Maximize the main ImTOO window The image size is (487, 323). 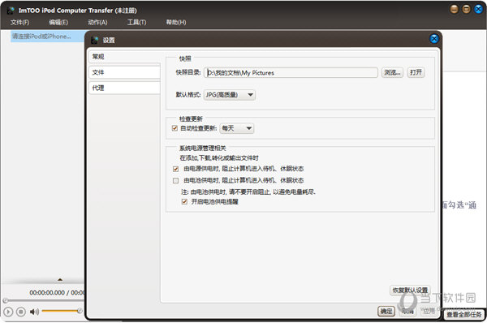click(x=466, y=9)
